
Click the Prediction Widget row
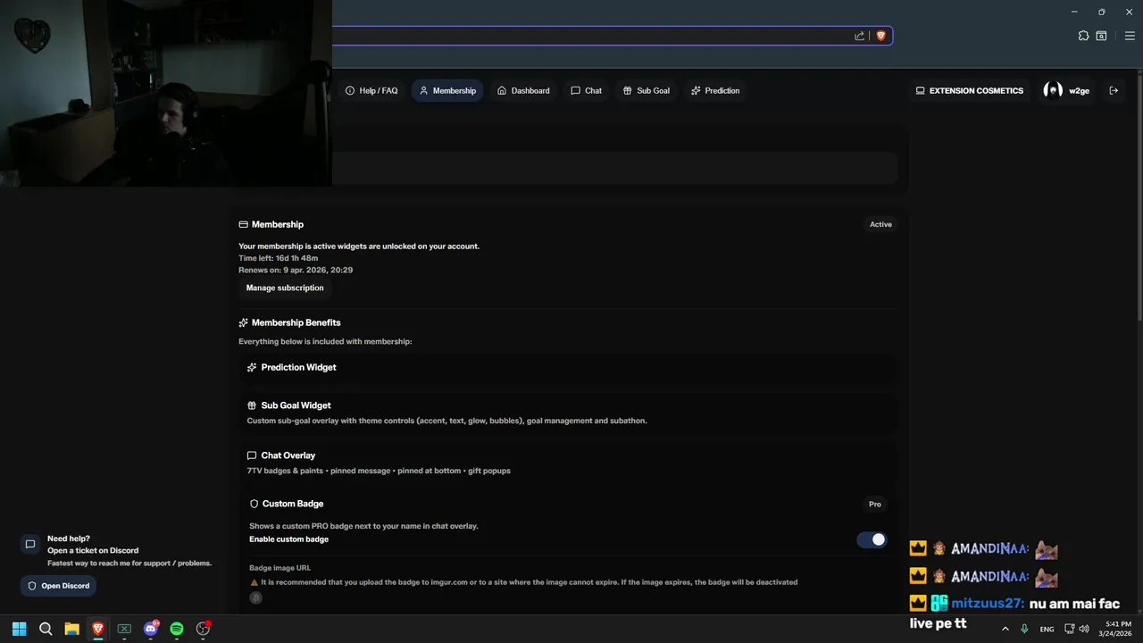[x=568, y=367]
